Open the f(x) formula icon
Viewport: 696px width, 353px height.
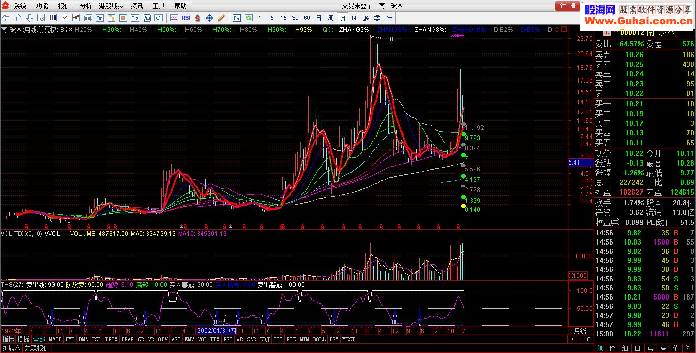147,18
